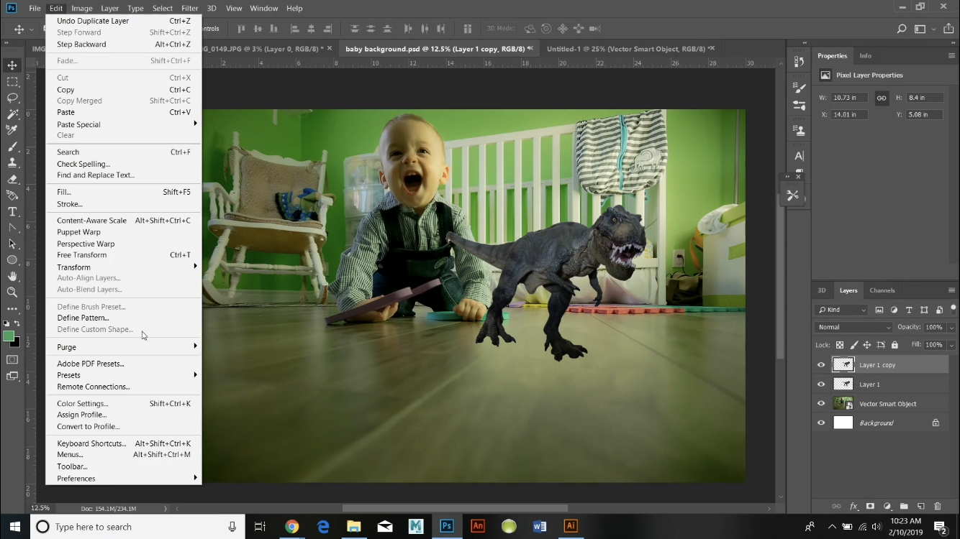Select the Move tool
Viewport: 960px width, 539px height.
(12, 65)
